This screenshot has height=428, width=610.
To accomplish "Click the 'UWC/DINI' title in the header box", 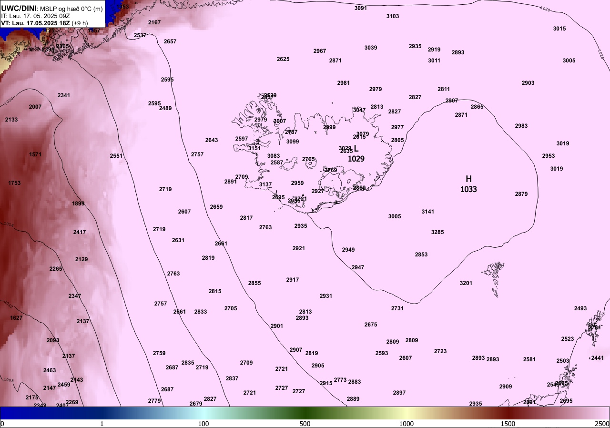I will click(19, 8).
